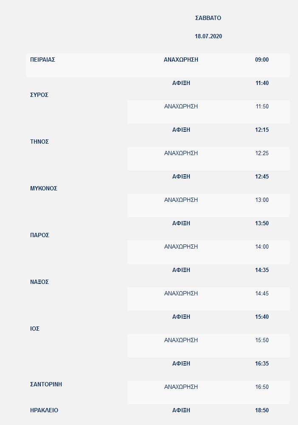The height and width of the screenshot is (425, 298).
Task: Click the ΗΡΑΚΛΕΙΟ port name
Action: coord(44,411)
